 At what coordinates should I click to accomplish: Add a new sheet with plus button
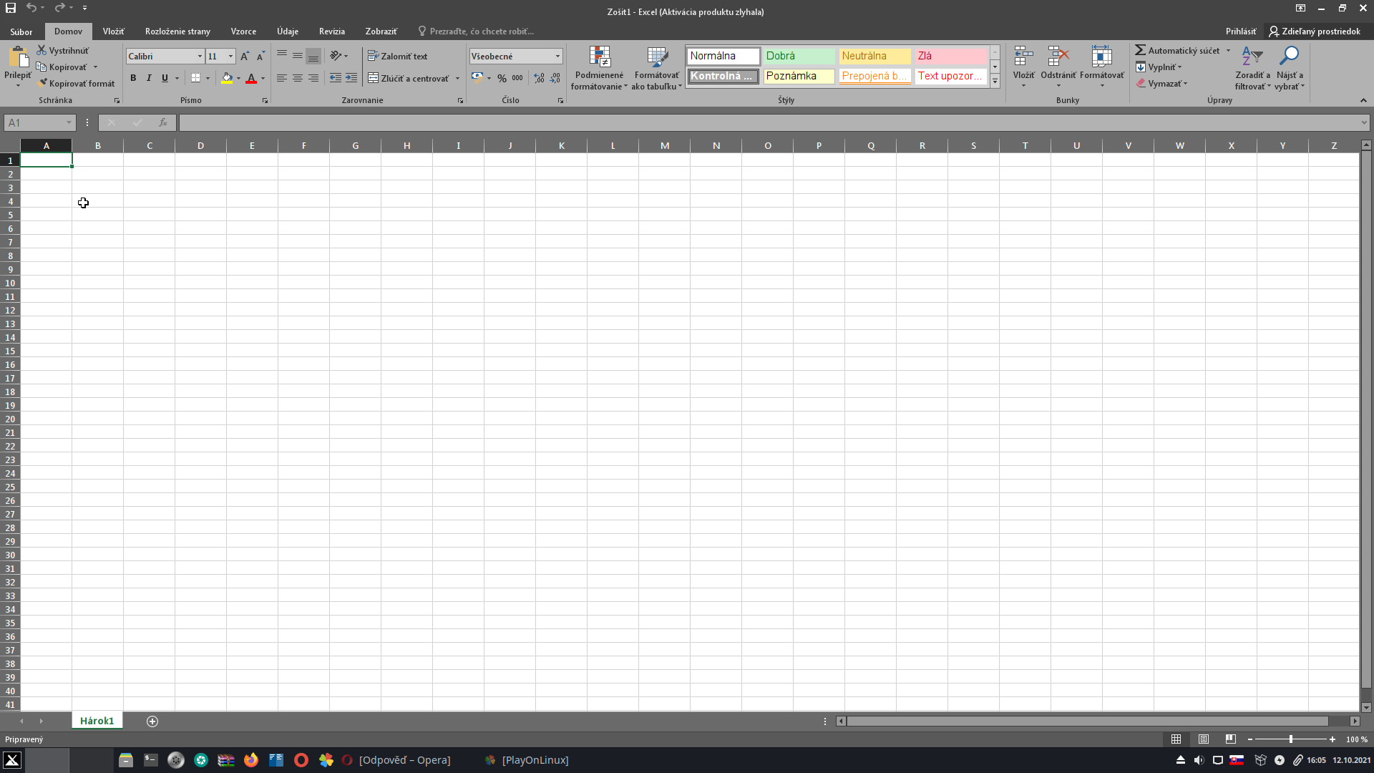pyautogui.click(x=152, y=721)
